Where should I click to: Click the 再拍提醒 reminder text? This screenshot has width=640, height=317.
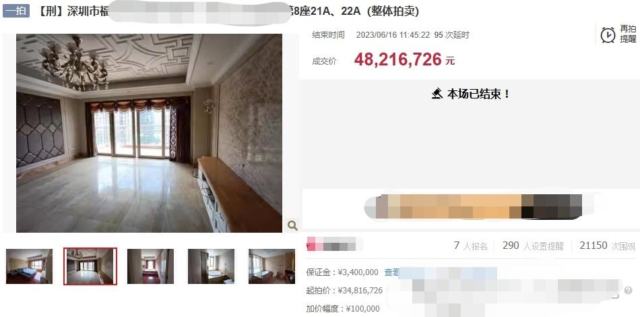coord(628,34)
